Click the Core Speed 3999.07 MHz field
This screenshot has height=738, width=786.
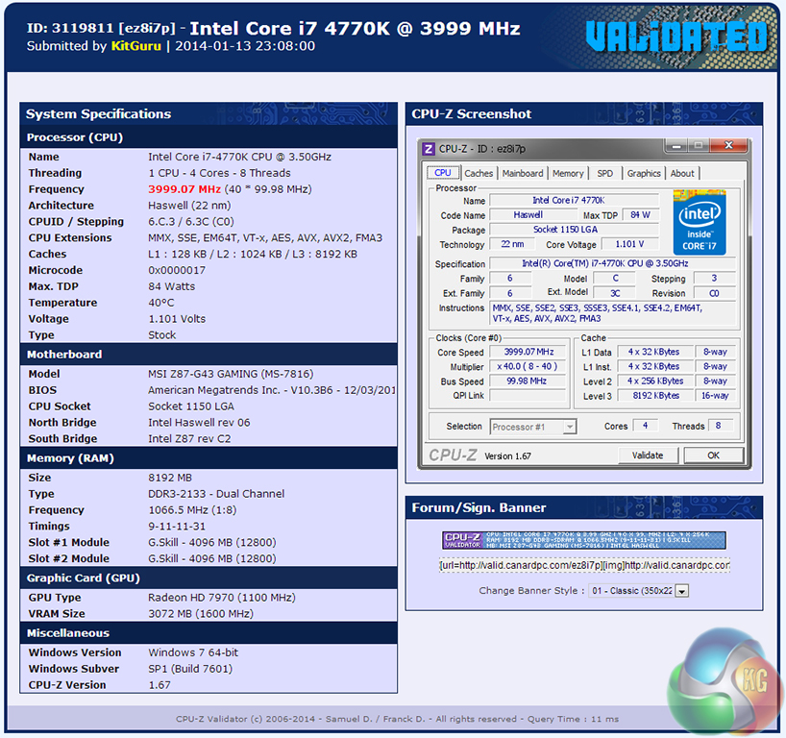(x=528, y=352)
